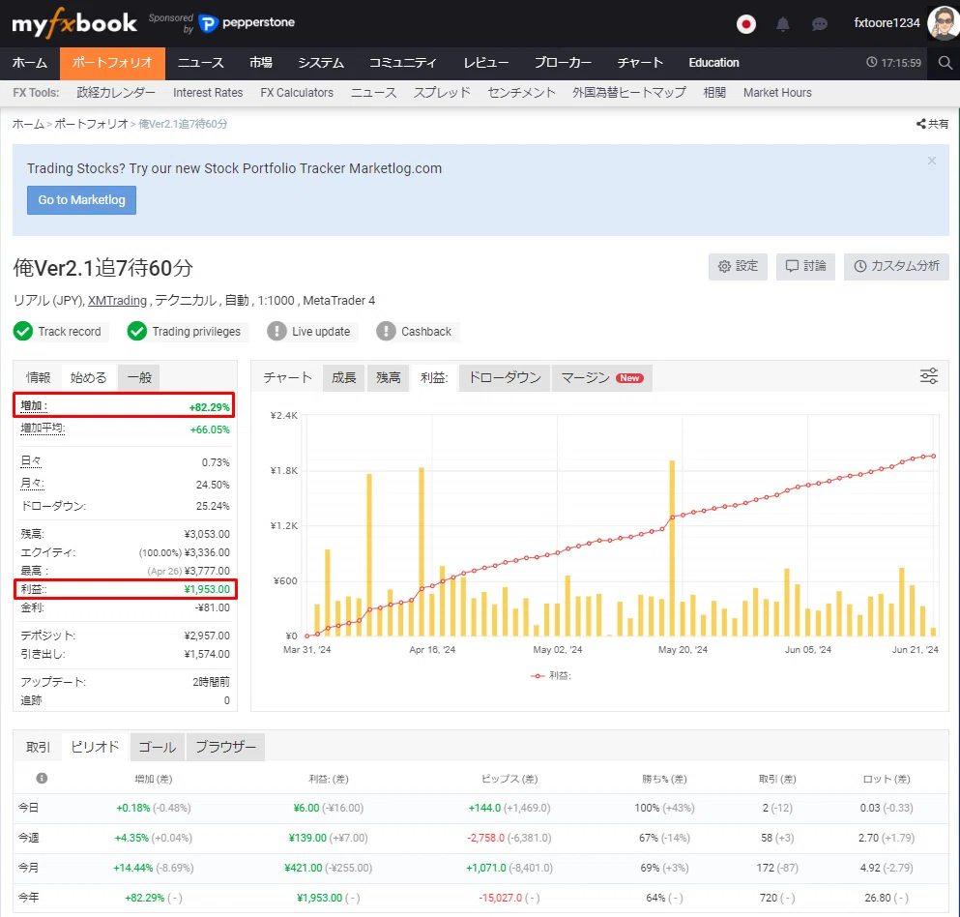Open the Pepperstone sponsor logo
Image resolution: width=960 pixels, height=917 pixels.
point(247,23)
